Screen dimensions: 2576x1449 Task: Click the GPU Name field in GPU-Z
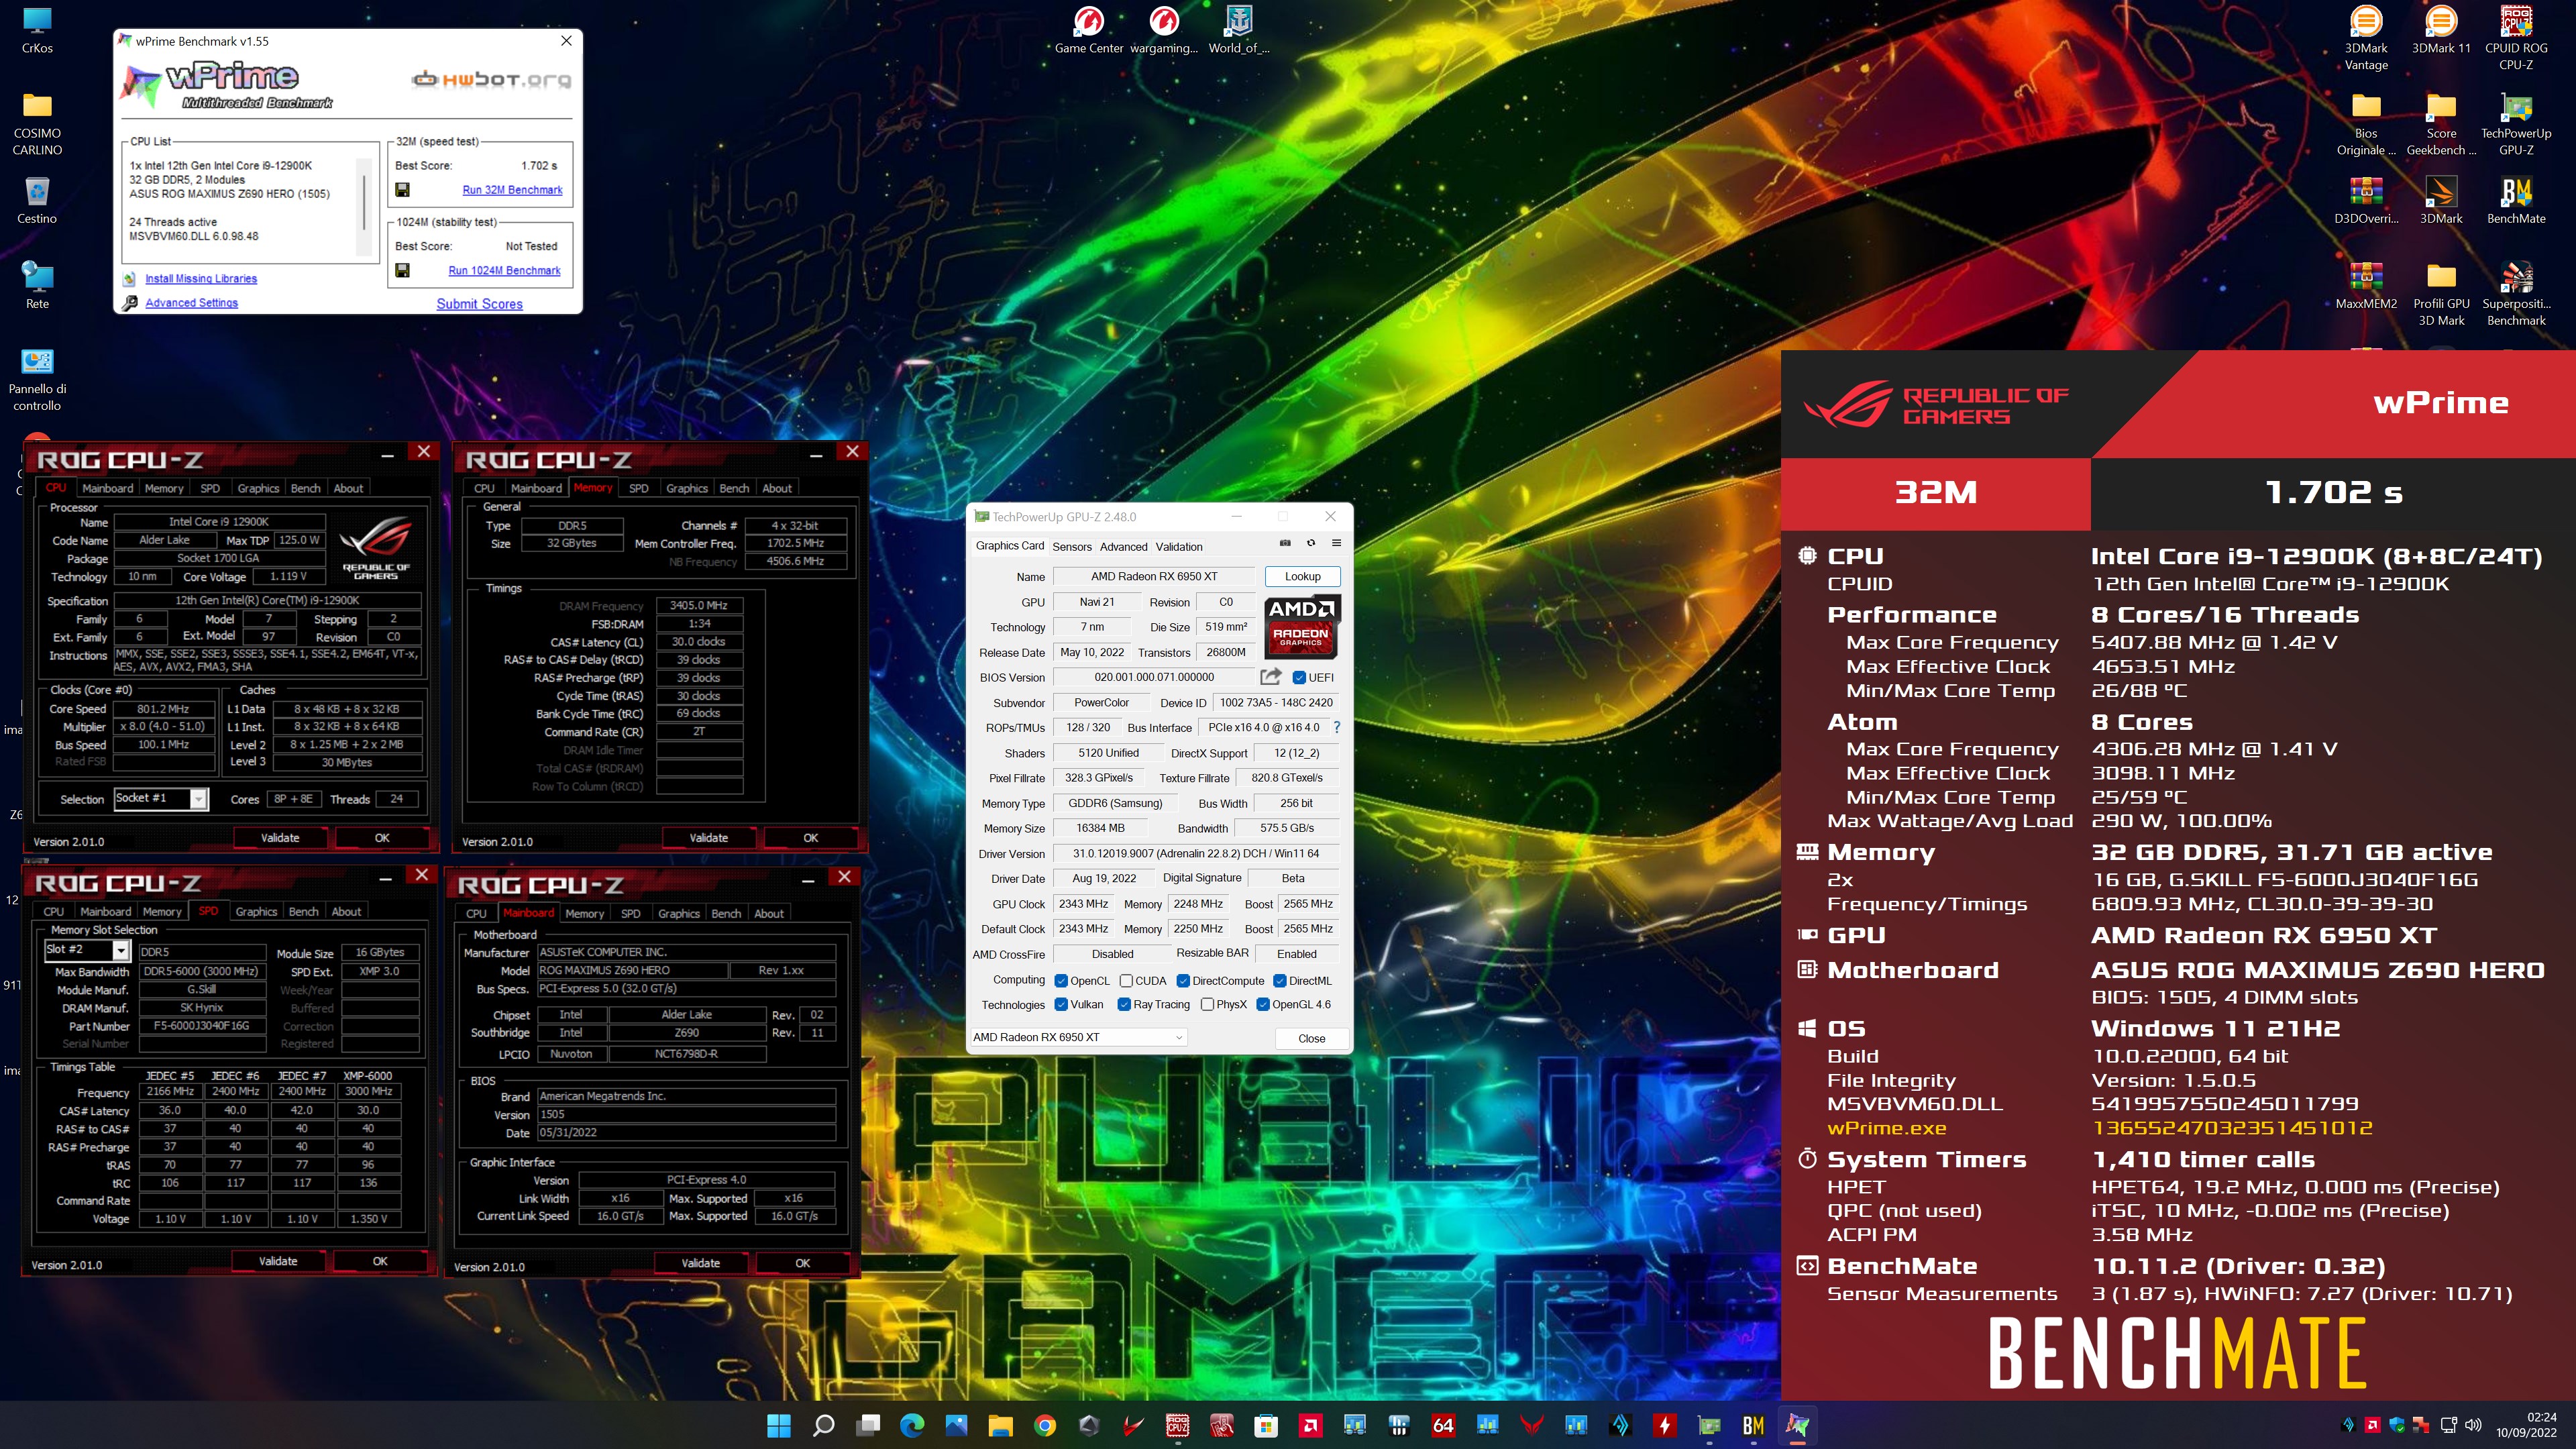[x=1153, y=576]
